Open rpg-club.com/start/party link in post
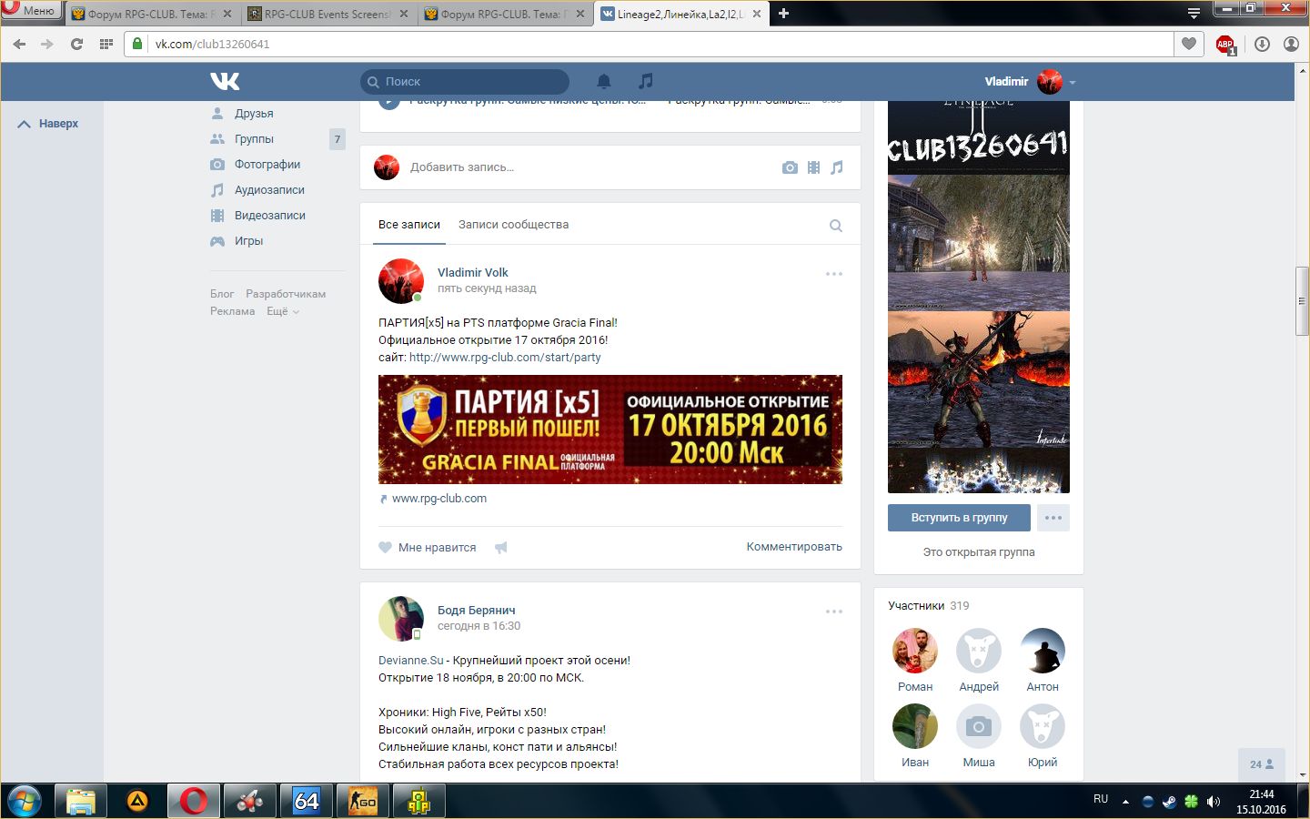1310x819 pixels. (505, 358)
